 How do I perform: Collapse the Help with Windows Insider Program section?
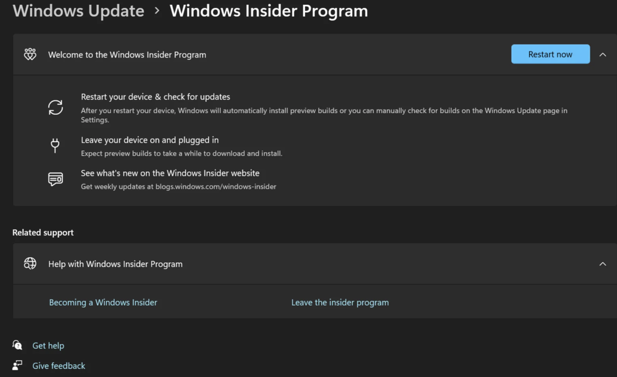tap(602, 264)
